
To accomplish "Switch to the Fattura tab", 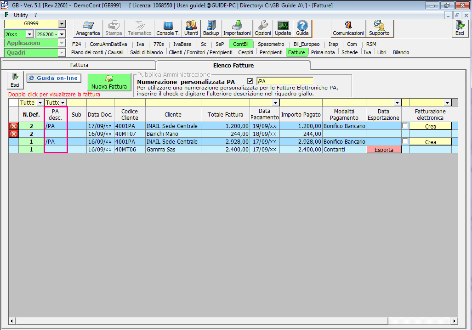I will (79, 65).
